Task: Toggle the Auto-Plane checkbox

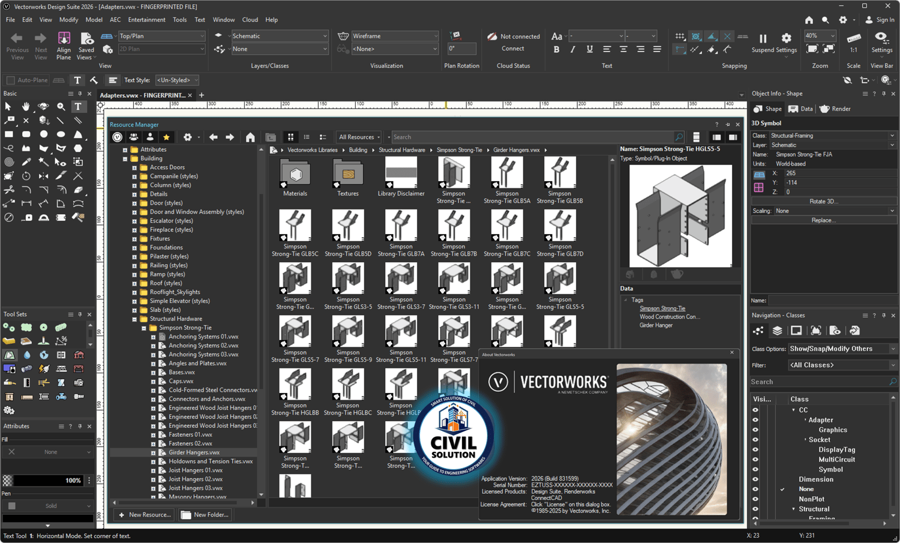Action: point(10,80)
